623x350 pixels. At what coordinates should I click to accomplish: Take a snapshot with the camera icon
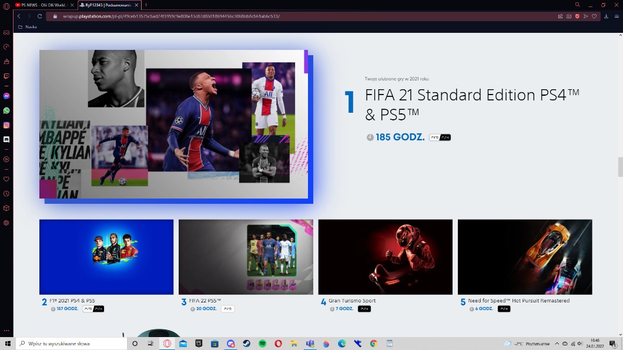(x=568, y=16)
